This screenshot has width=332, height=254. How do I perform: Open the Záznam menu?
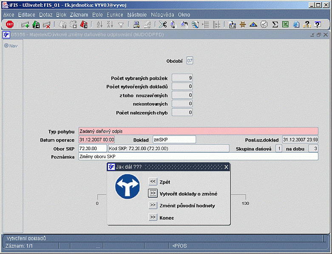(79, 15)
